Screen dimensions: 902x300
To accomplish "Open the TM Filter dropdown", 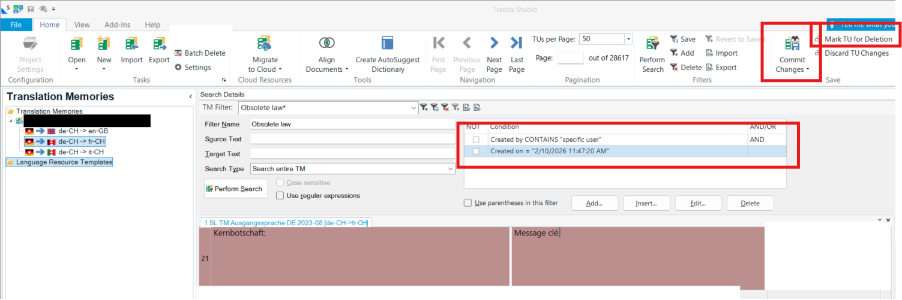I will coord(413,108).
